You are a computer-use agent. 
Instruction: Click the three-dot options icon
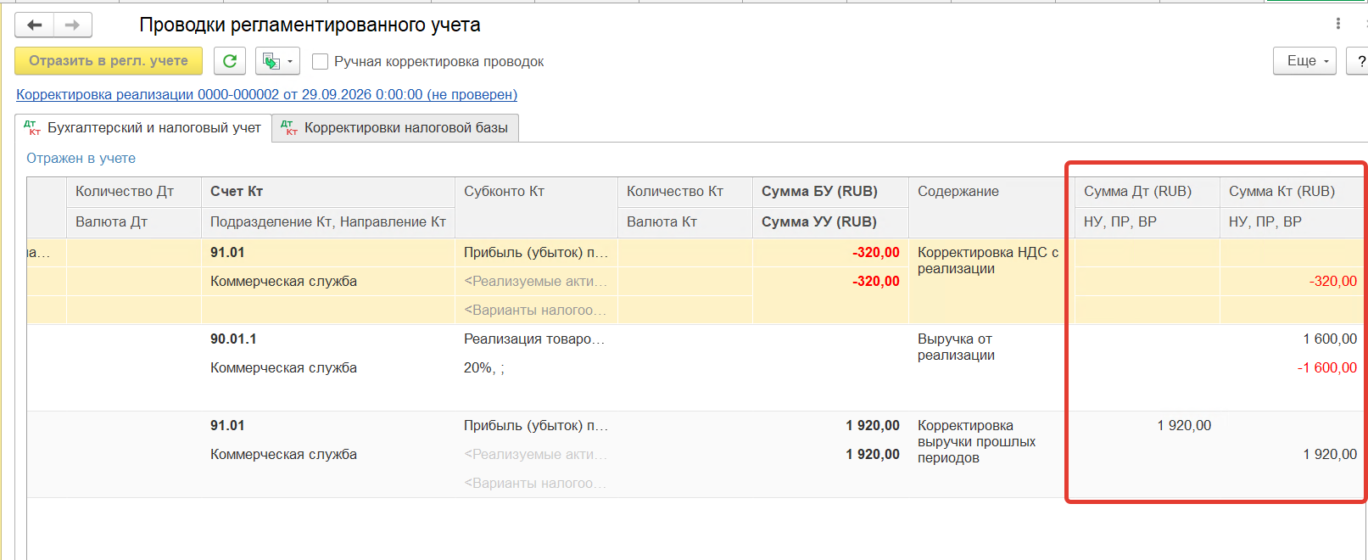(x=1338, y=24)
